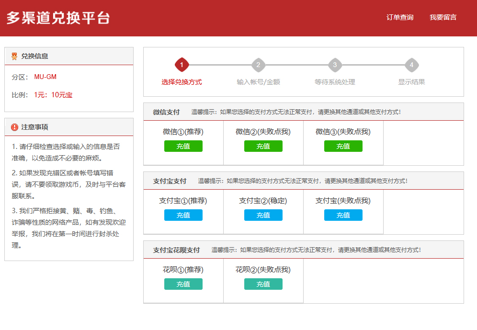Select the 支付宝①(推荐) channel label
The width and height of the screenshot is (477, 330).
(x=183, y=201)
